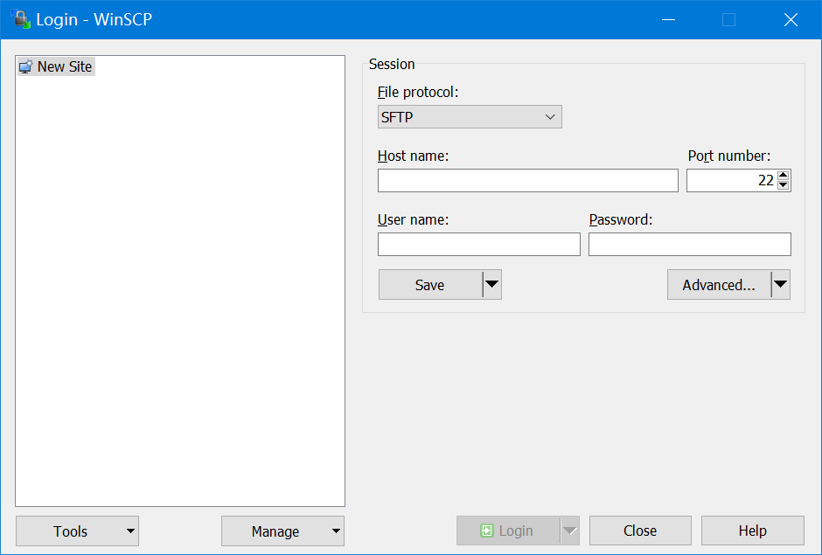The height and width of the screenshot is (555, 822).
Task: Expand the Advanced button dropdown arrow
Action: [781, 284]
